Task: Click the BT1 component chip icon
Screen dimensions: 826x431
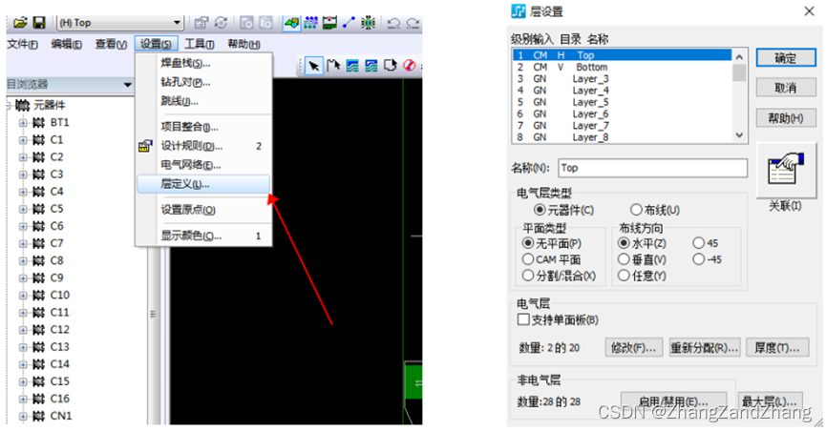Action: [x=38, y=123]
